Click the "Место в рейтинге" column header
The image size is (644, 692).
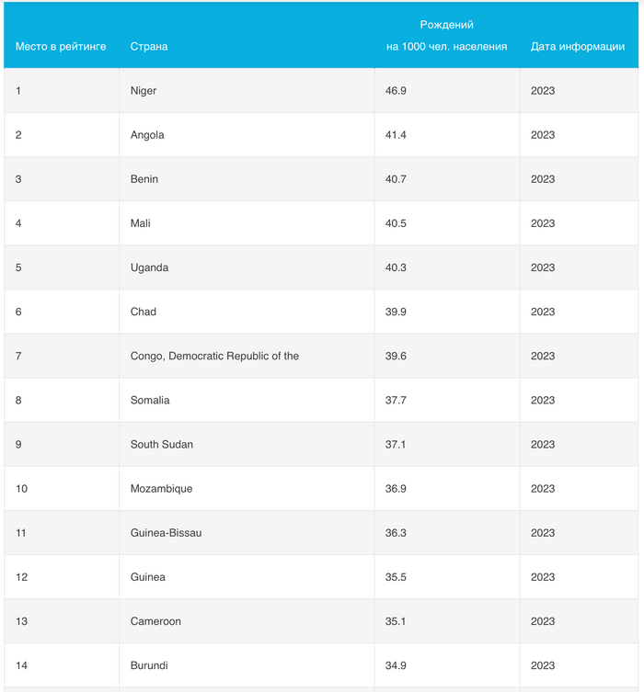[x=61, y=47]
